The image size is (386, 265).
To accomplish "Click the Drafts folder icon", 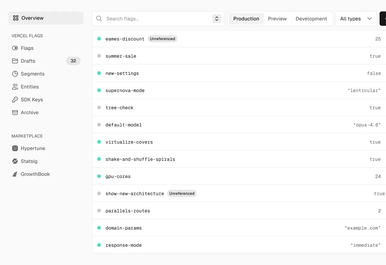I will (15, 61).
